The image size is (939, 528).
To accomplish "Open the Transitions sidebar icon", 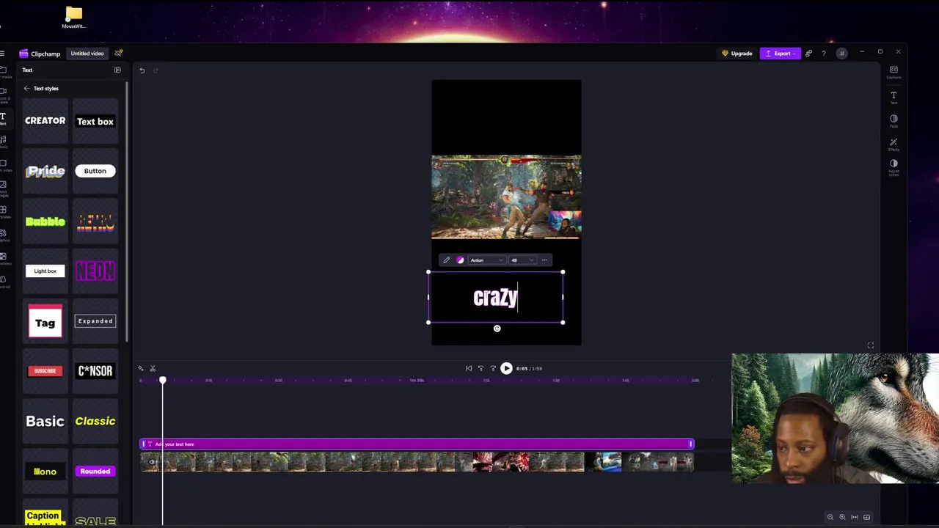I will click(3, 258).
